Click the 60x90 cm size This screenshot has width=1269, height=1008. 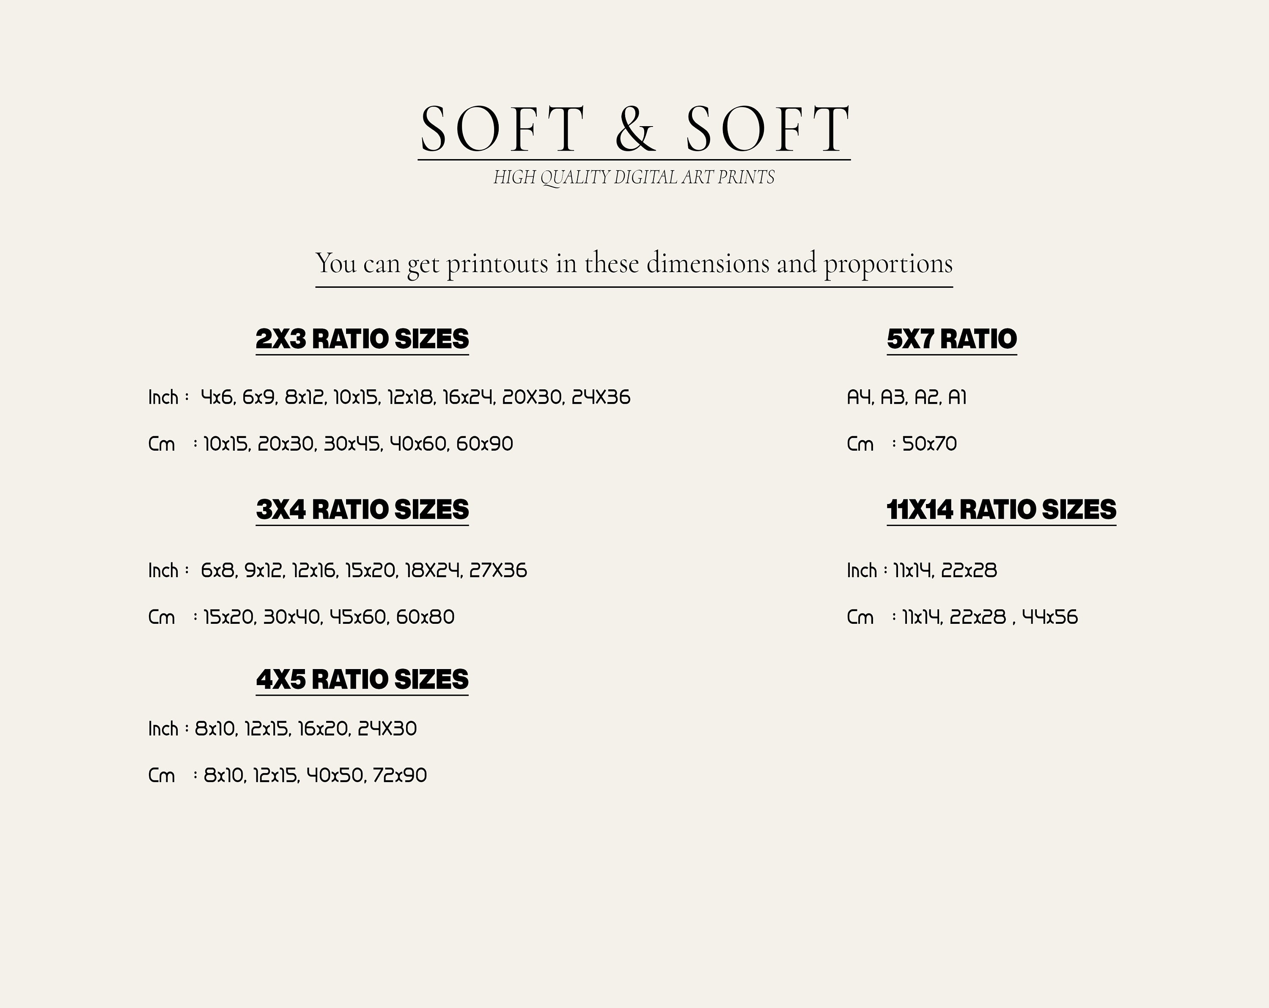[484, 444]
